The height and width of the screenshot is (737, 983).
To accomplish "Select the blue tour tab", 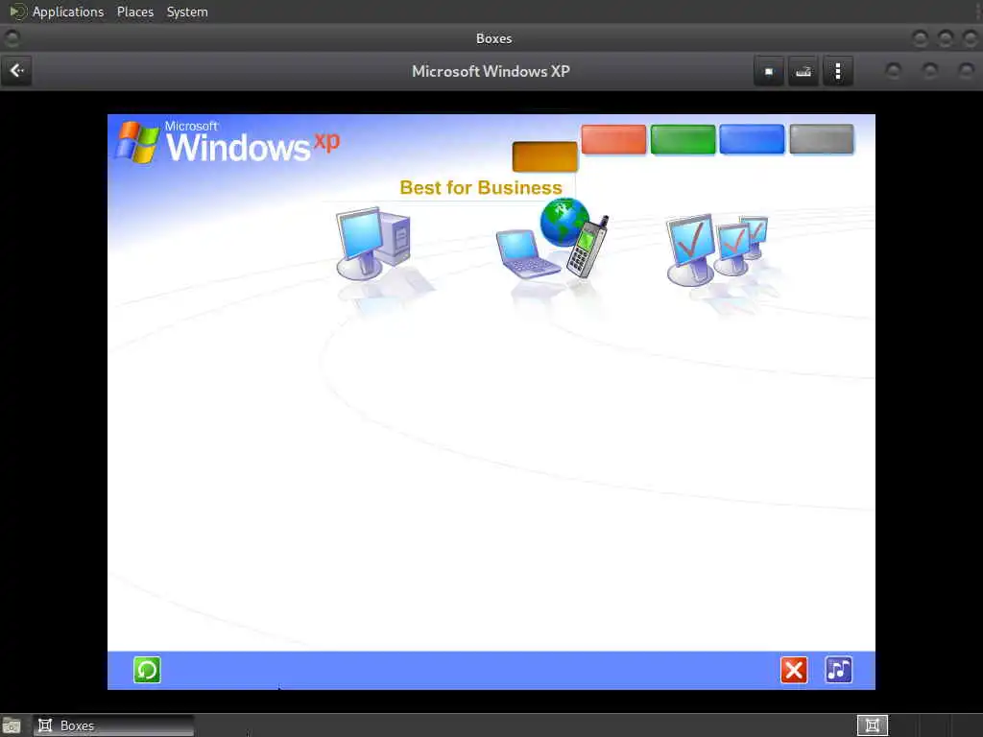I will [752, 139].
